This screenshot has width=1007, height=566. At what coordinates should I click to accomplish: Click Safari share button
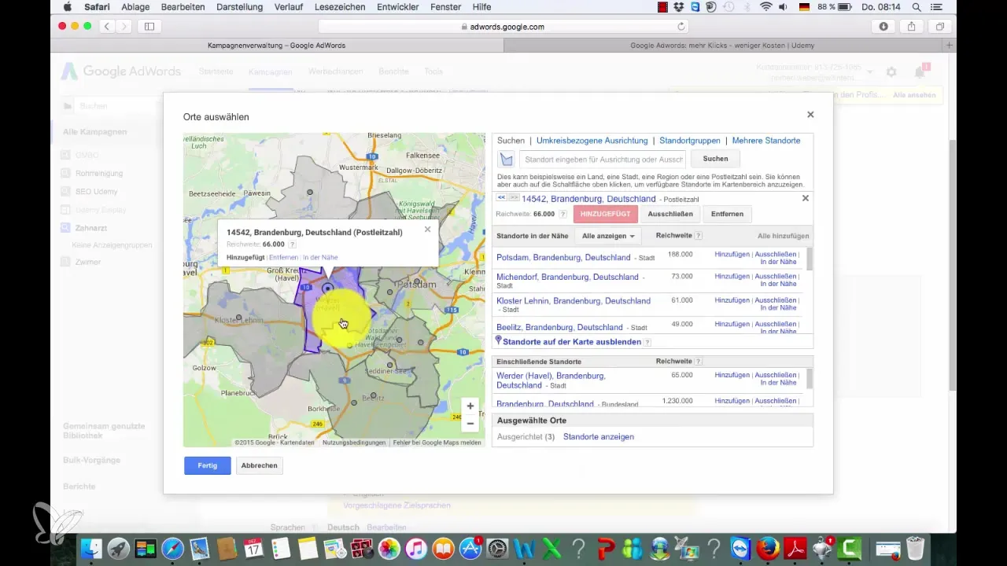coord(911,27)
